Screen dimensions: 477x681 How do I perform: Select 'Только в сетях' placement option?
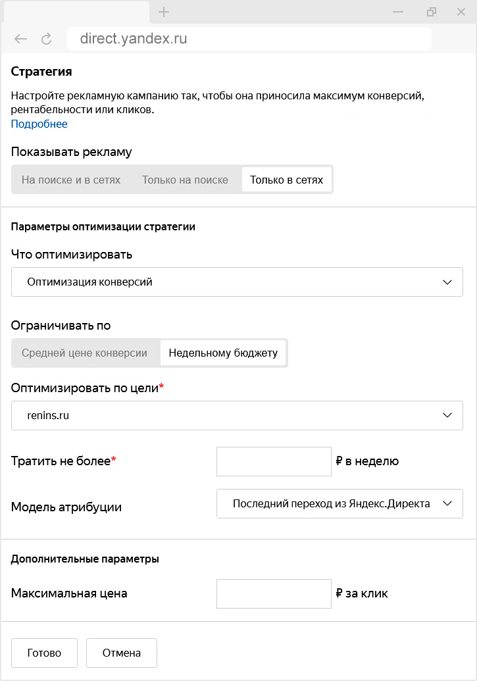[x=286, y=180]
